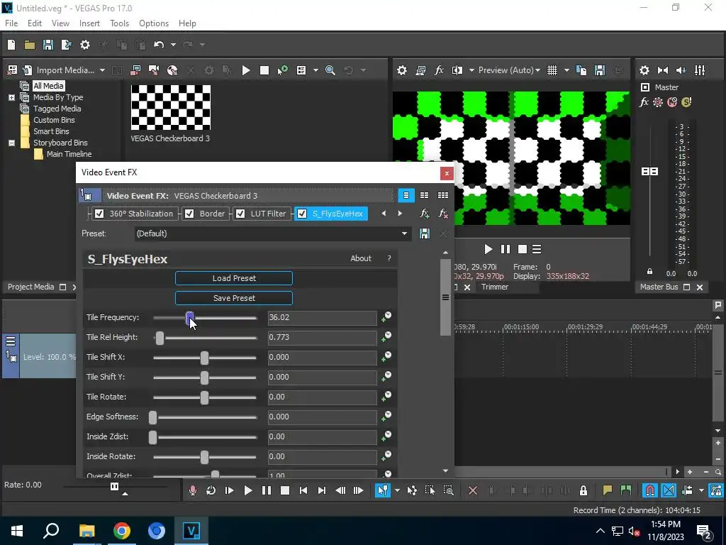Toggle the snapping magnet icon

tap(650, 490)
